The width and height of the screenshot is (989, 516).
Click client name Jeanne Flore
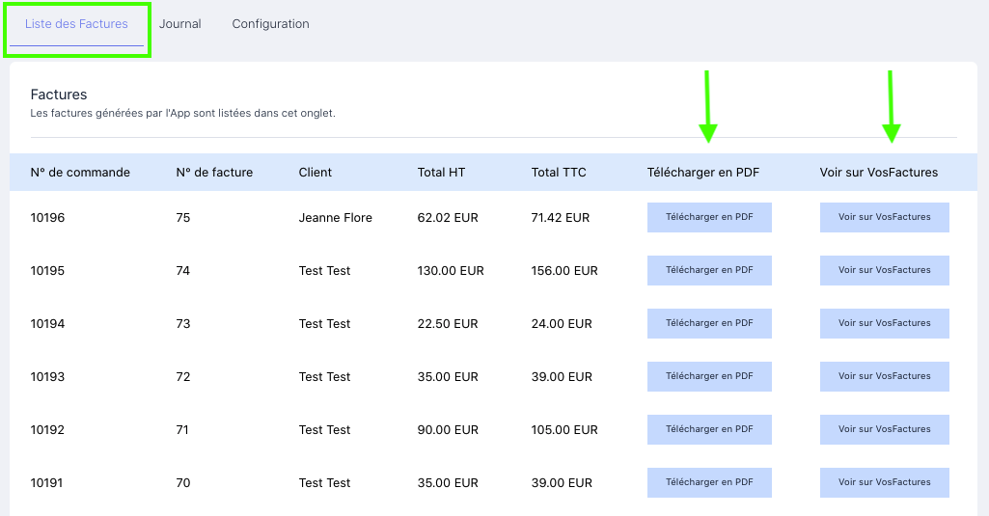click(336, 218)
